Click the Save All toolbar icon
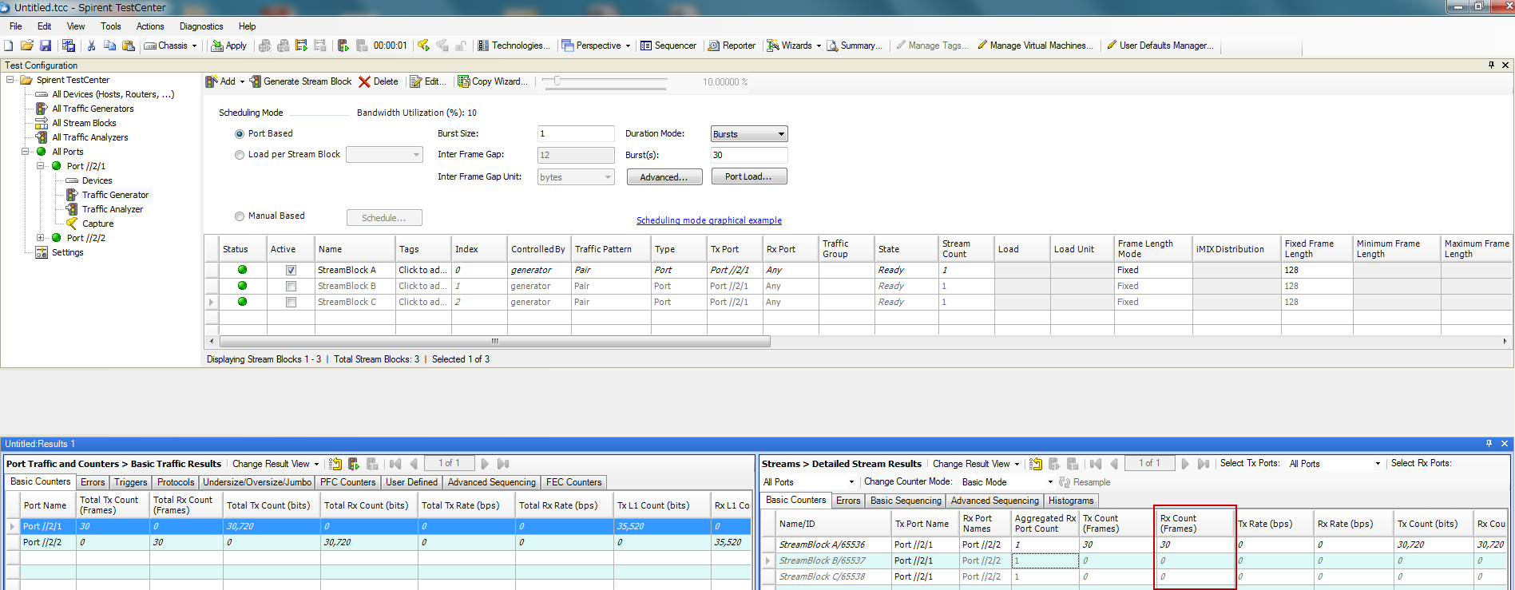This screenshot has width=1515, height=590. [69, 46]
